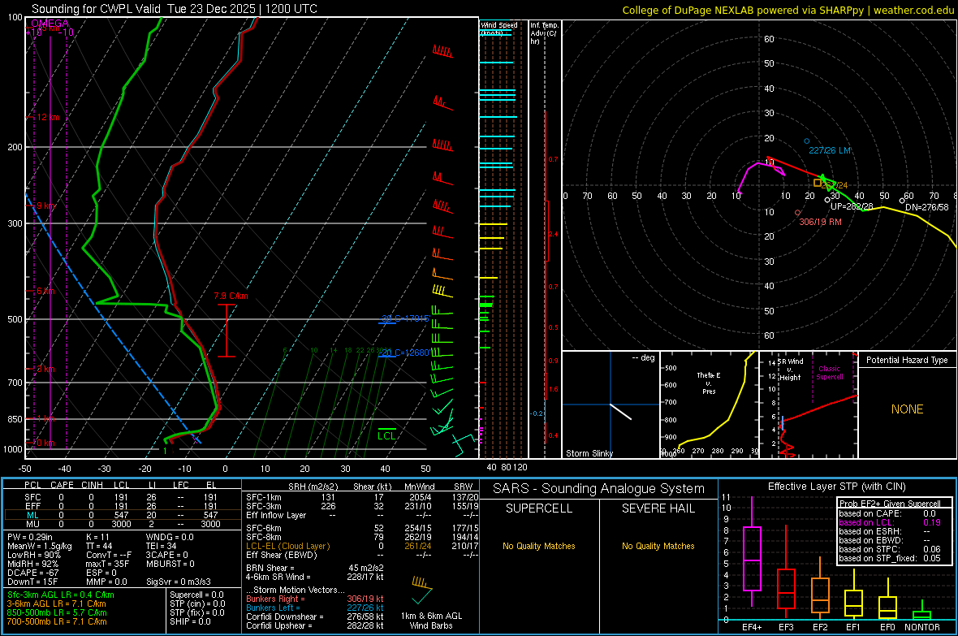Click the Effective Layer STP (with CIN) title
The height and width of the screenshot is (636, 958).
tap(836, 487)
